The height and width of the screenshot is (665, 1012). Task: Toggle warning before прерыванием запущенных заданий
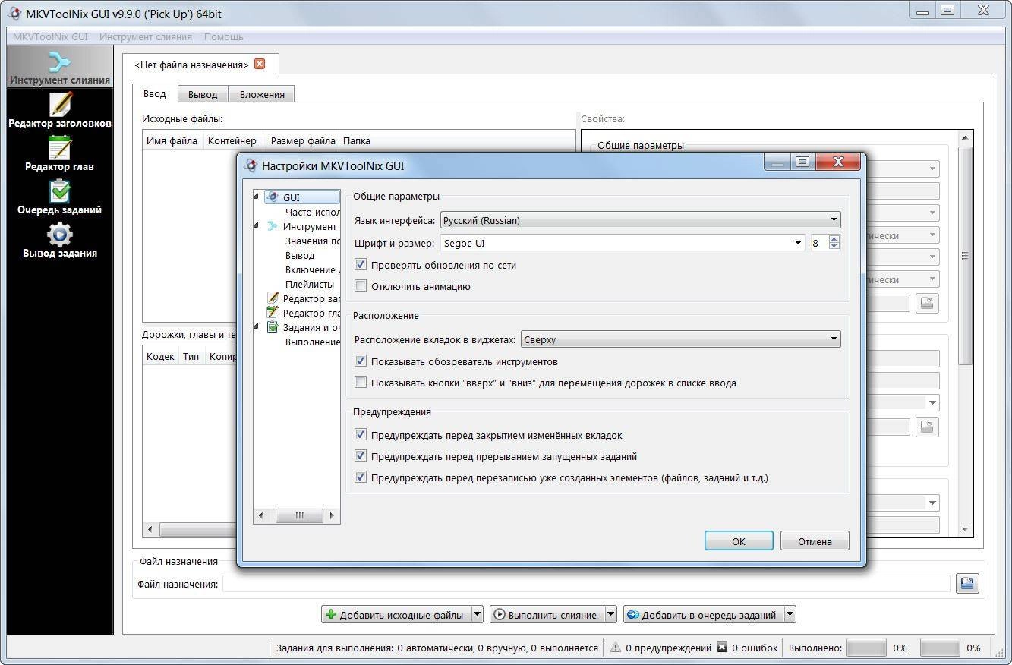tap(361, 456)
